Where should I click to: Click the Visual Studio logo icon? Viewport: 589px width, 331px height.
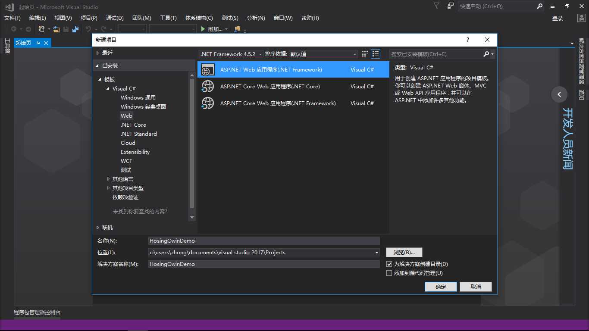[x=9, y=6]
